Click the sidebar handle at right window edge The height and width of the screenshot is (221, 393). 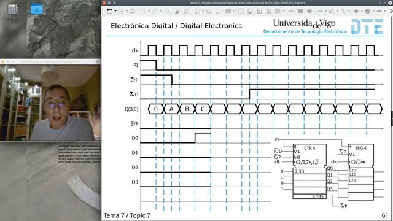(x=392, y=118)
